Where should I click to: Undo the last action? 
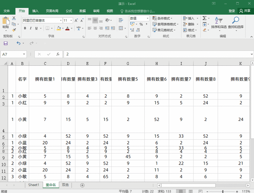[18, 43]
